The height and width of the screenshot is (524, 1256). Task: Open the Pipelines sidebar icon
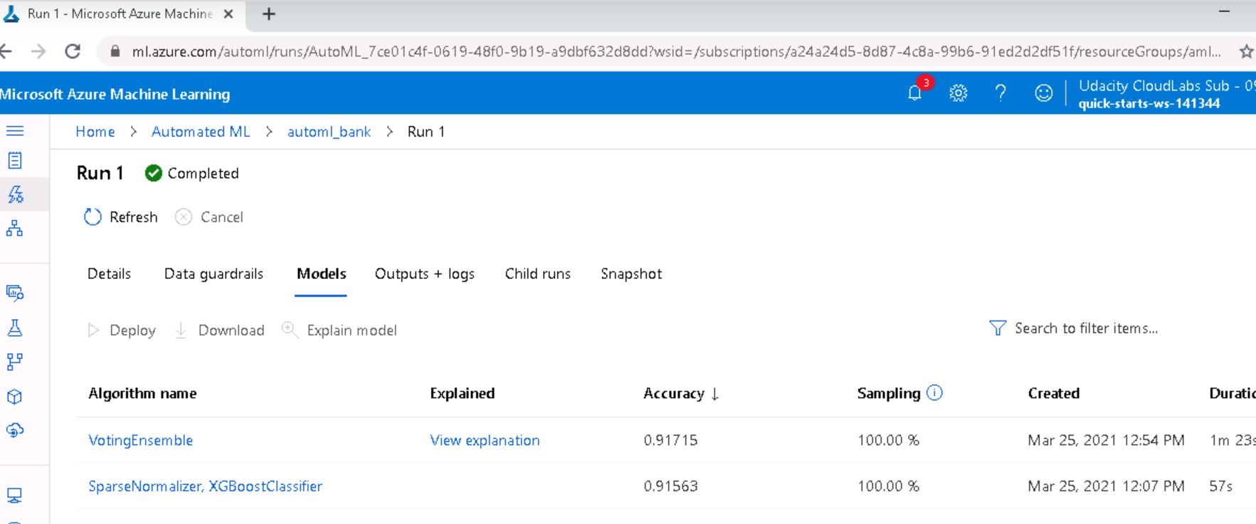(15, 362)
